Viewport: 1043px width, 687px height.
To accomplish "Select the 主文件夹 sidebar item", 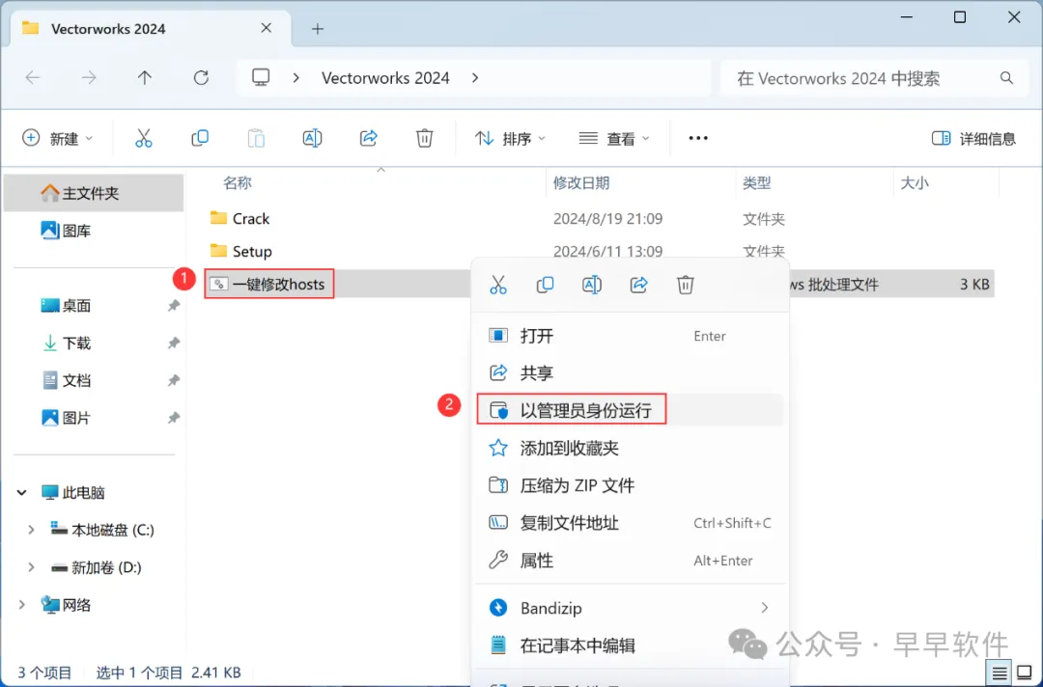I will (93, 193).
